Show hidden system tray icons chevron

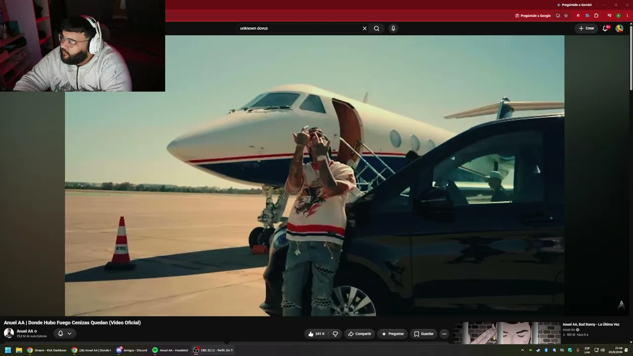coord(522,350)
